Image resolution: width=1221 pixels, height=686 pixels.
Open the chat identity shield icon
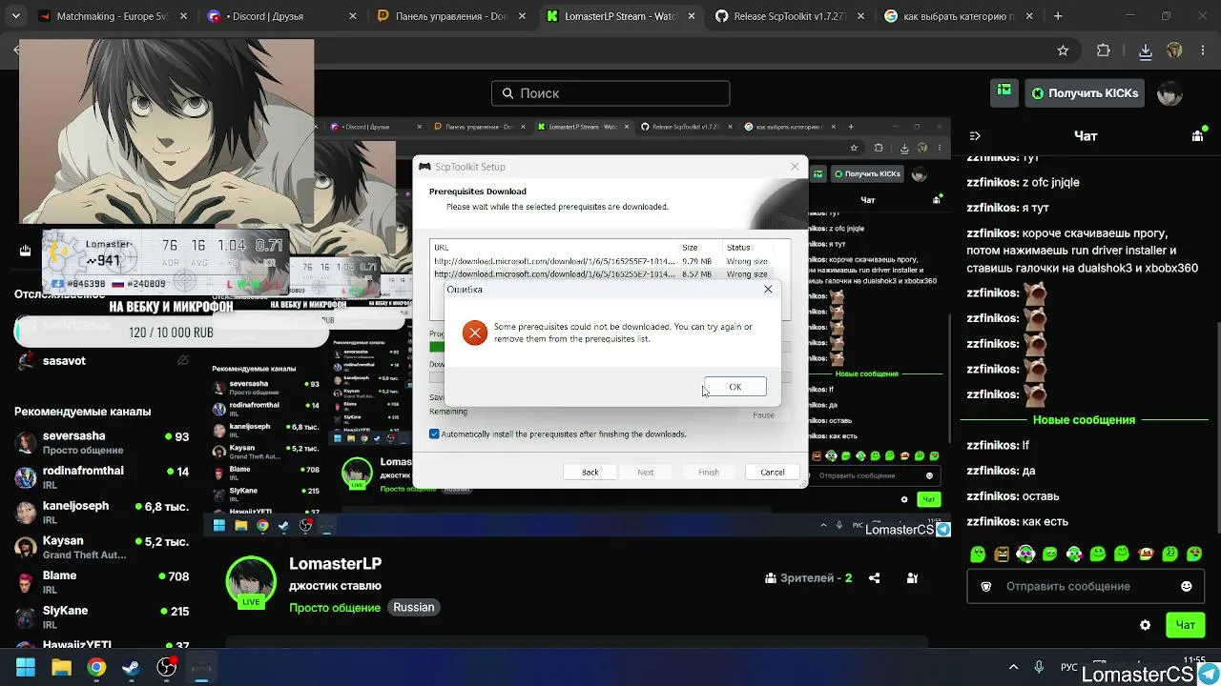click(986, 587)
